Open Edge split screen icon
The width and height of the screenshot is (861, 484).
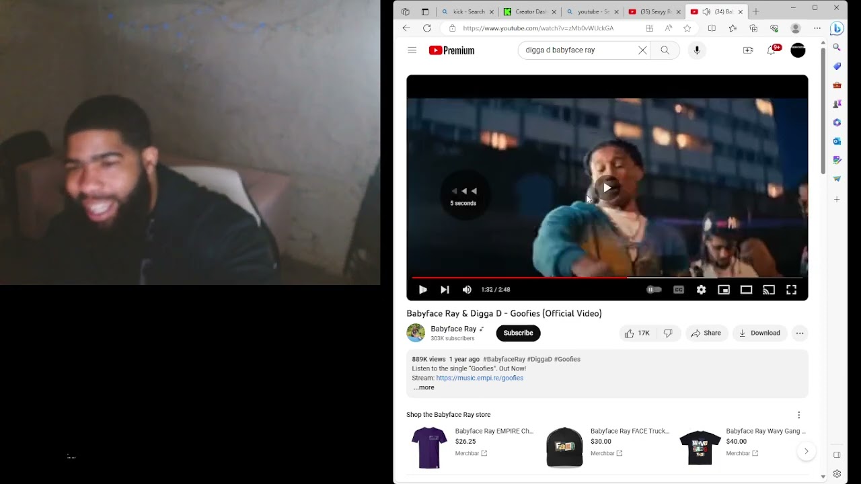pyautogui.click(x=712, y=28)
